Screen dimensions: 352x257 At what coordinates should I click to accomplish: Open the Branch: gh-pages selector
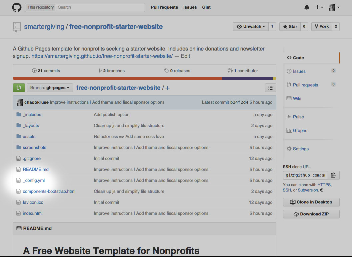tap(50, 88)
